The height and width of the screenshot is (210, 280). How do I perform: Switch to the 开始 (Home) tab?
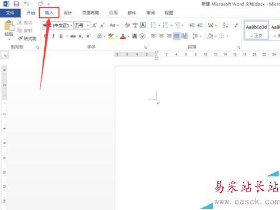pyautogui.click(x=31, y=13)
